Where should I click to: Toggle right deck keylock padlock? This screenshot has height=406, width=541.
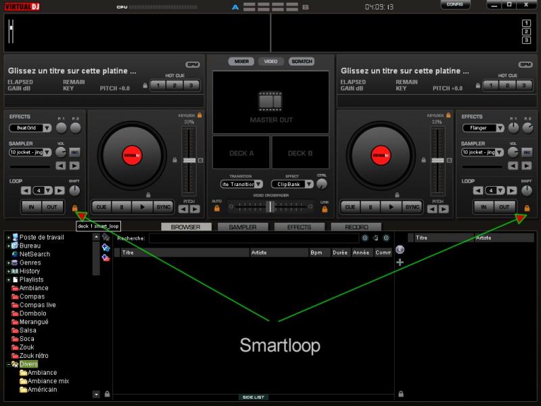[448, 115]
